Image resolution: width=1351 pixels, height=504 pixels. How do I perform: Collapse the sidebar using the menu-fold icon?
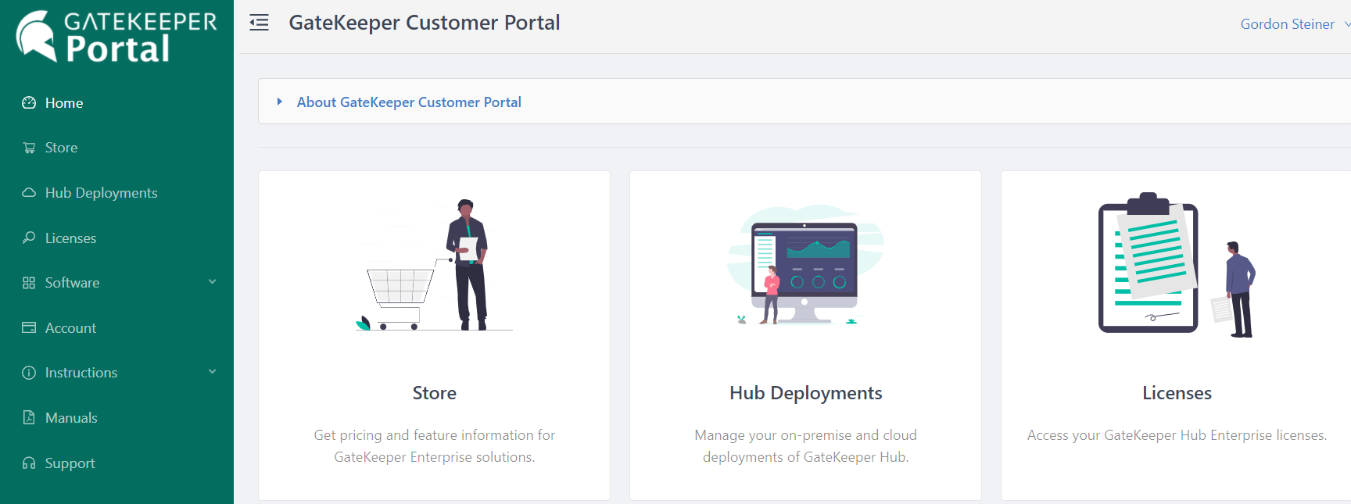[259, 23]
